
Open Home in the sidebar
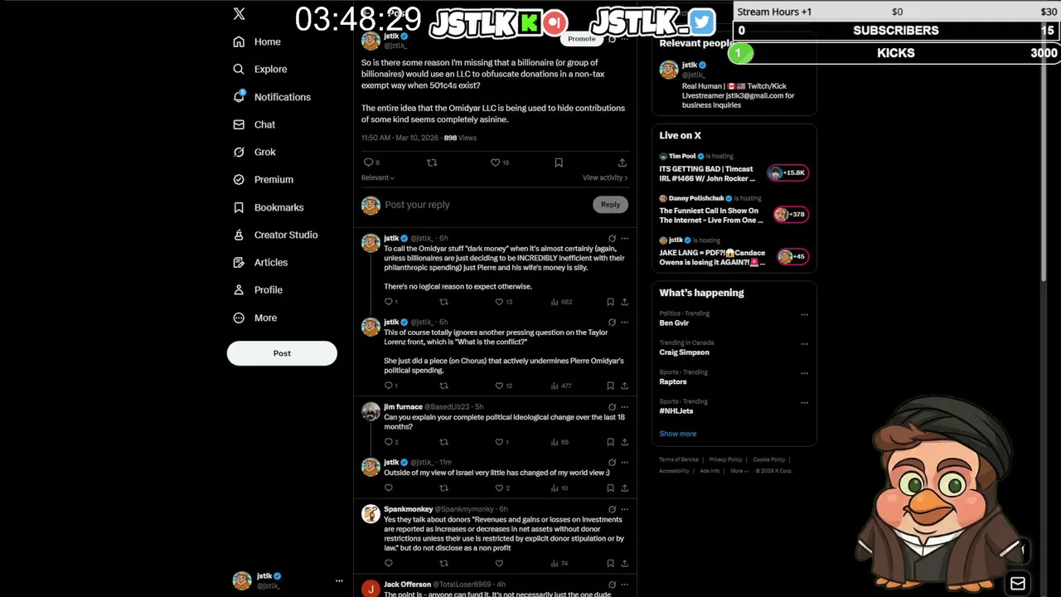pos(256,41)
